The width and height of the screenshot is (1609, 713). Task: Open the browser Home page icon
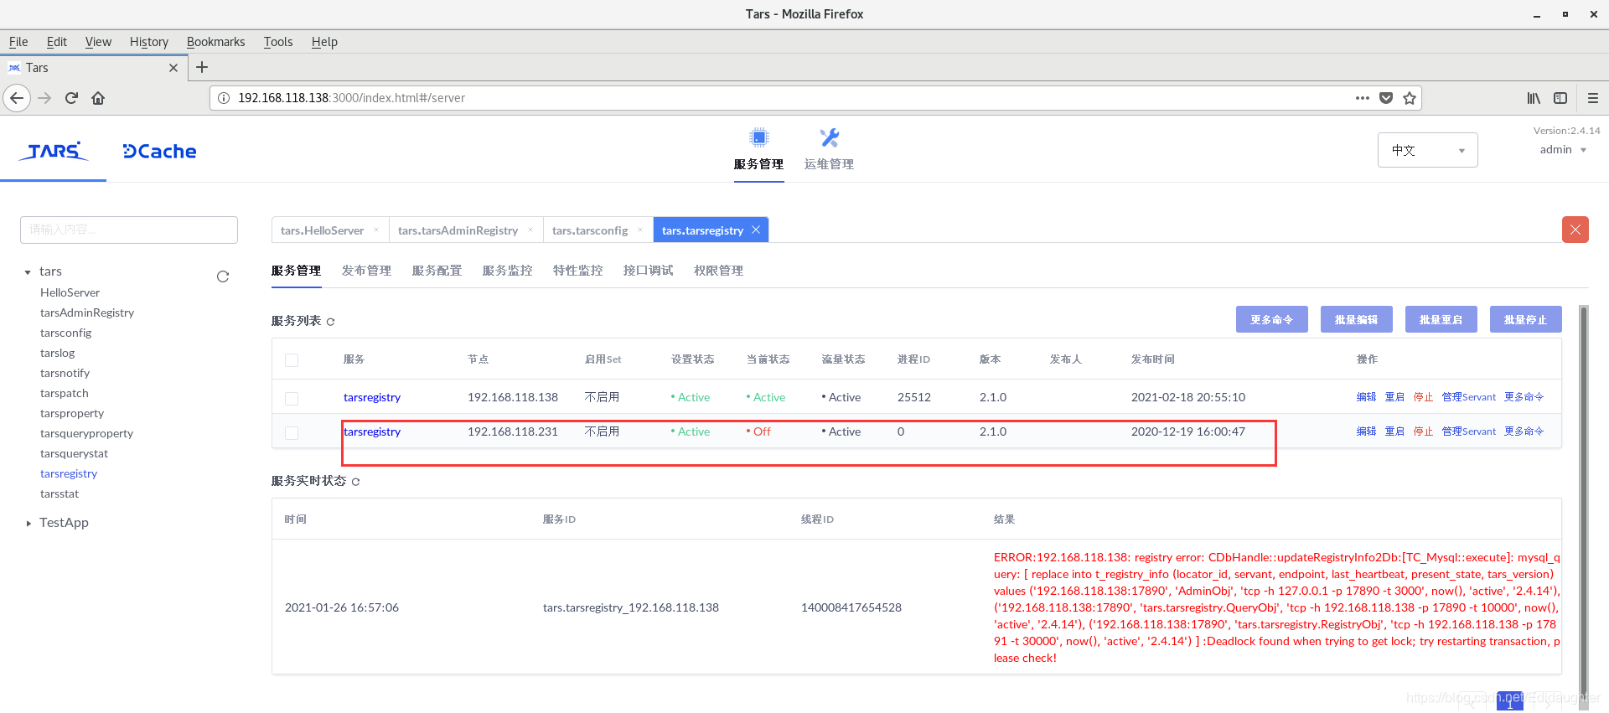coord(98,98)
